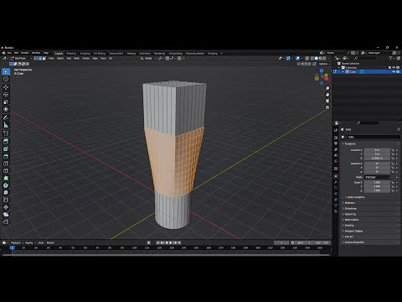Switch perspective/orthographic grid icon
402x302 pixels.
click(x=327, y=107)
